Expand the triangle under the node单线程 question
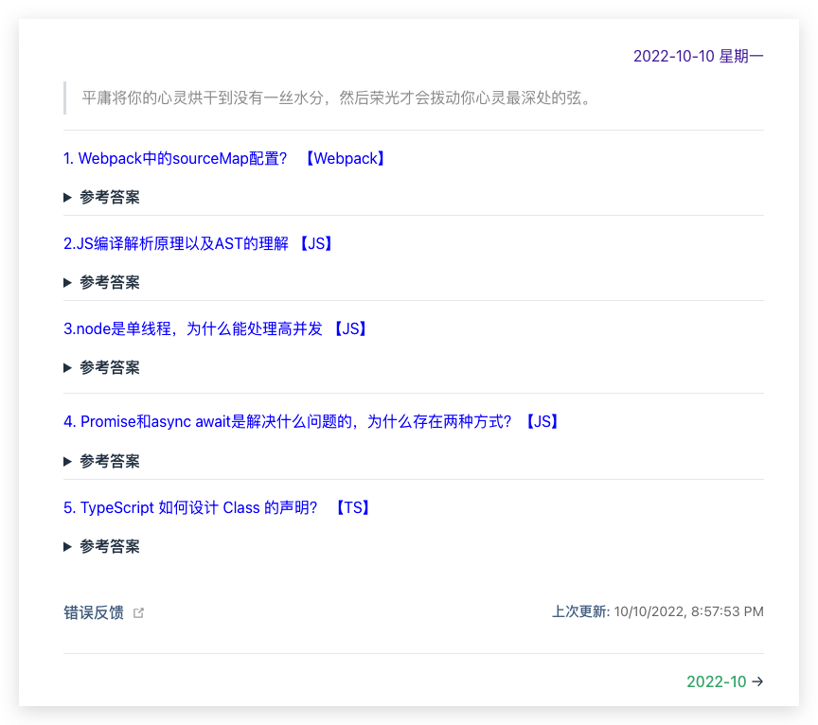Viewport: 818px width, 725px height. click(x=68, y=367)
